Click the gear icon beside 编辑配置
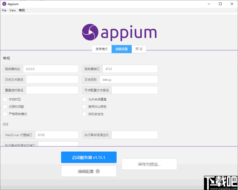Viewport: 238px width, 190px height. pyautogui.click(x=98, y=171)
